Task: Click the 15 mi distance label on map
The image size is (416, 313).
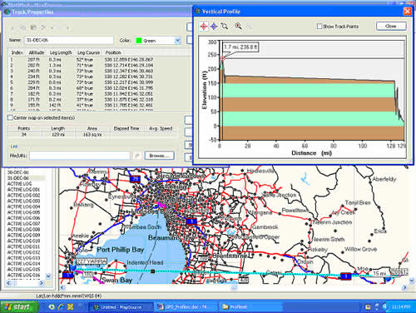Action: [380, 273]
